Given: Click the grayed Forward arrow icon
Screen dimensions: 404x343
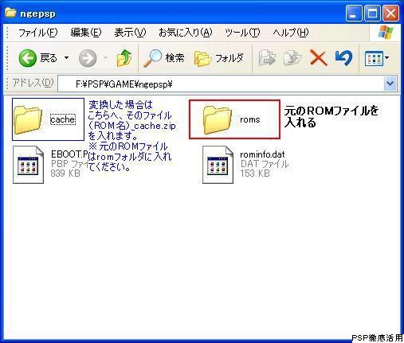Looking at the screenshot, I should pyautogui.click(x=88, y=58).
